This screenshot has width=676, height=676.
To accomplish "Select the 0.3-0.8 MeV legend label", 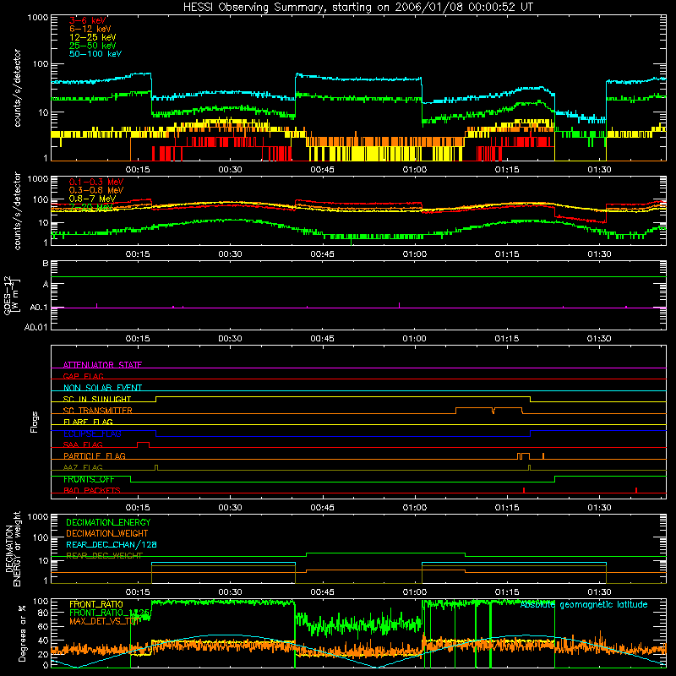I will (96, 190).
